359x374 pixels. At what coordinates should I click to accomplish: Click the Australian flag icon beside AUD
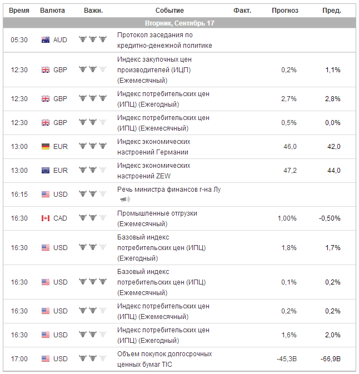point(46,40)
